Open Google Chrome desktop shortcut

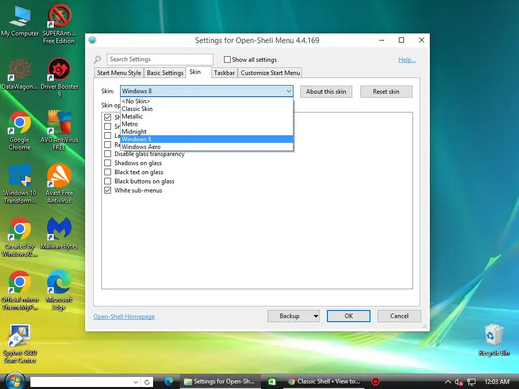click(20, 131)
